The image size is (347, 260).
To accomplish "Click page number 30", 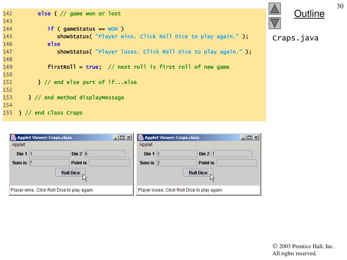I will (340, 6).
